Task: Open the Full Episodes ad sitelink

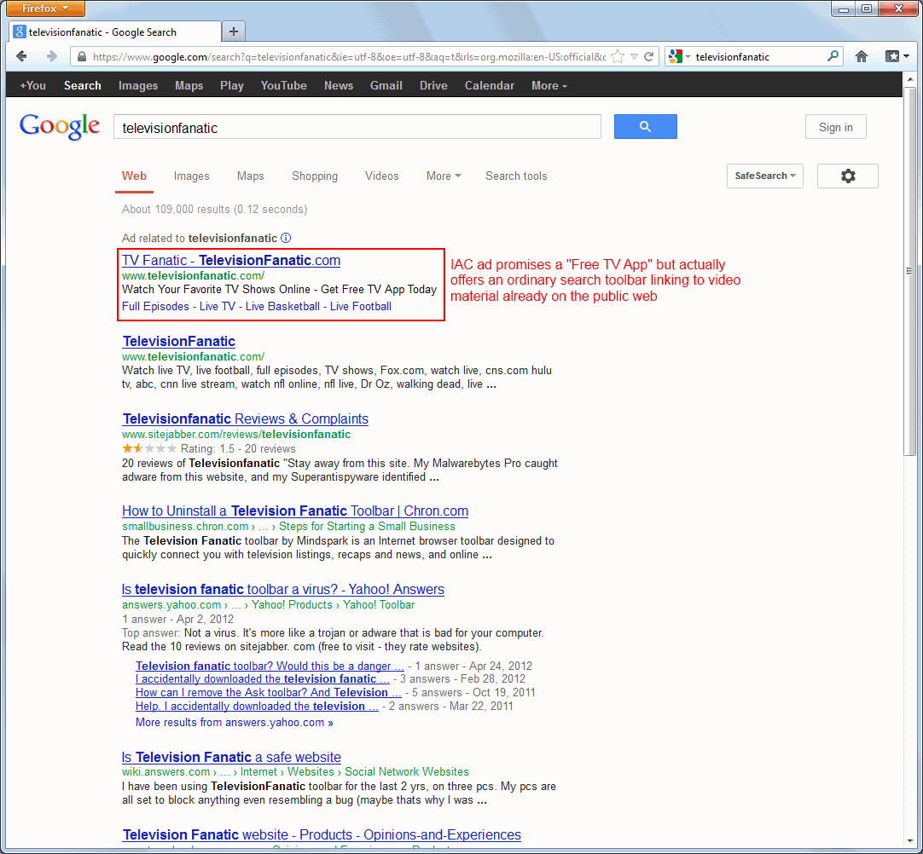Action: click(x=155, y=307)
